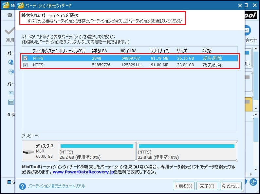Select the 33.84 GB size cell
Image resolution: width=260 pixels, height=194 pixels.
click(185, 65)
